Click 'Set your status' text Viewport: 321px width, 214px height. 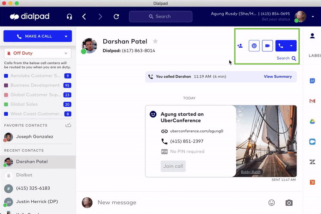point(276,19)
